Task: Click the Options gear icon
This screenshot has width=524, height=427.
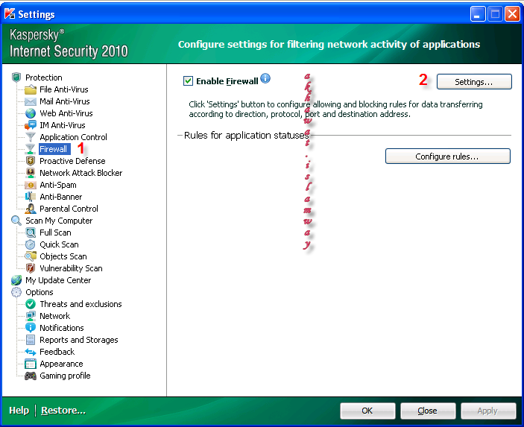Action: [x=16, y=292]
